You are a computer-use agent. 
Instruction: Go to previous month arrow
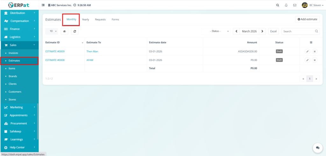(x=237, y=31)
